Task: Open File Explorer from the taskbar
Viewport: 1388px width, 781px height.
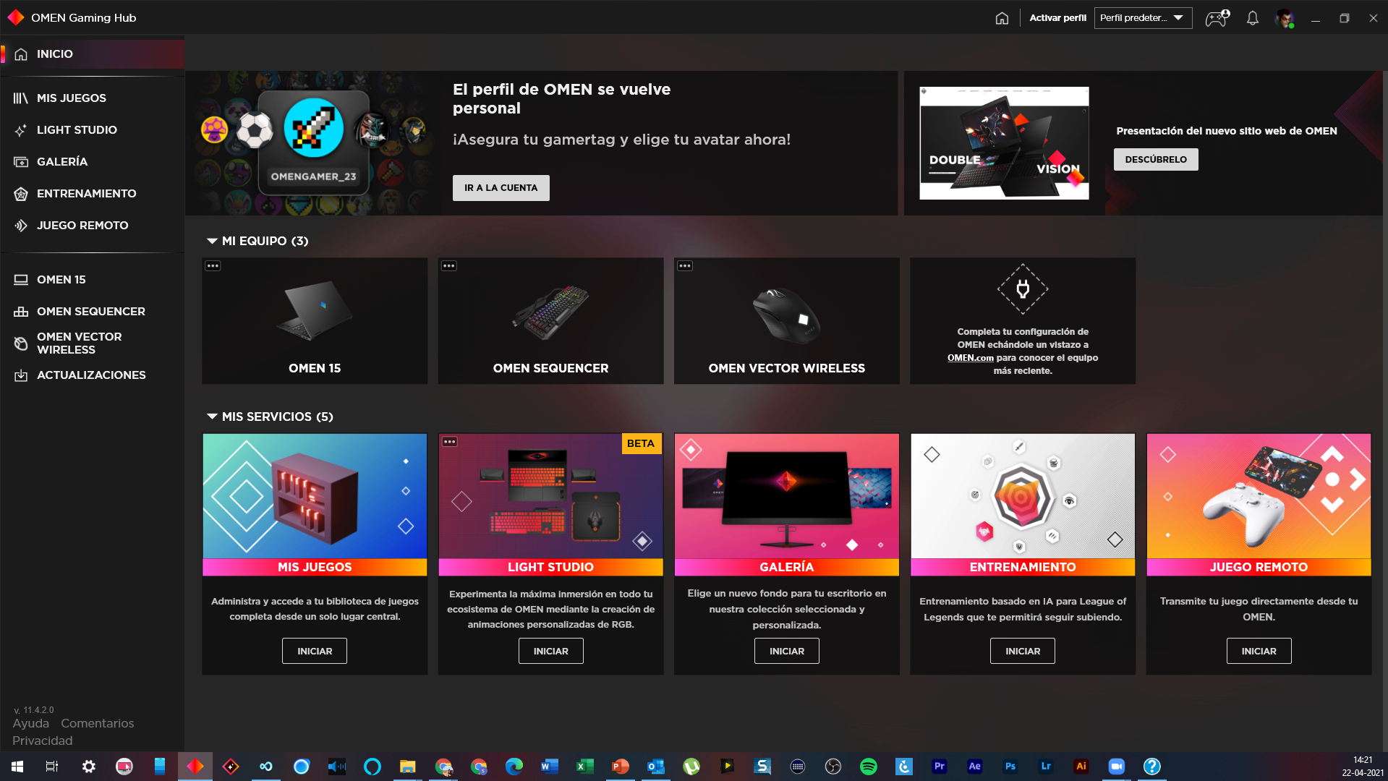Action: point(408,767)
